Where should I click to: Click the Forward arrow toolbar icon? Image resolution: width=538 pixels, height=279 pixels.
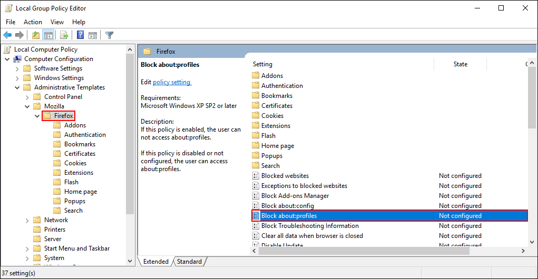19,35
